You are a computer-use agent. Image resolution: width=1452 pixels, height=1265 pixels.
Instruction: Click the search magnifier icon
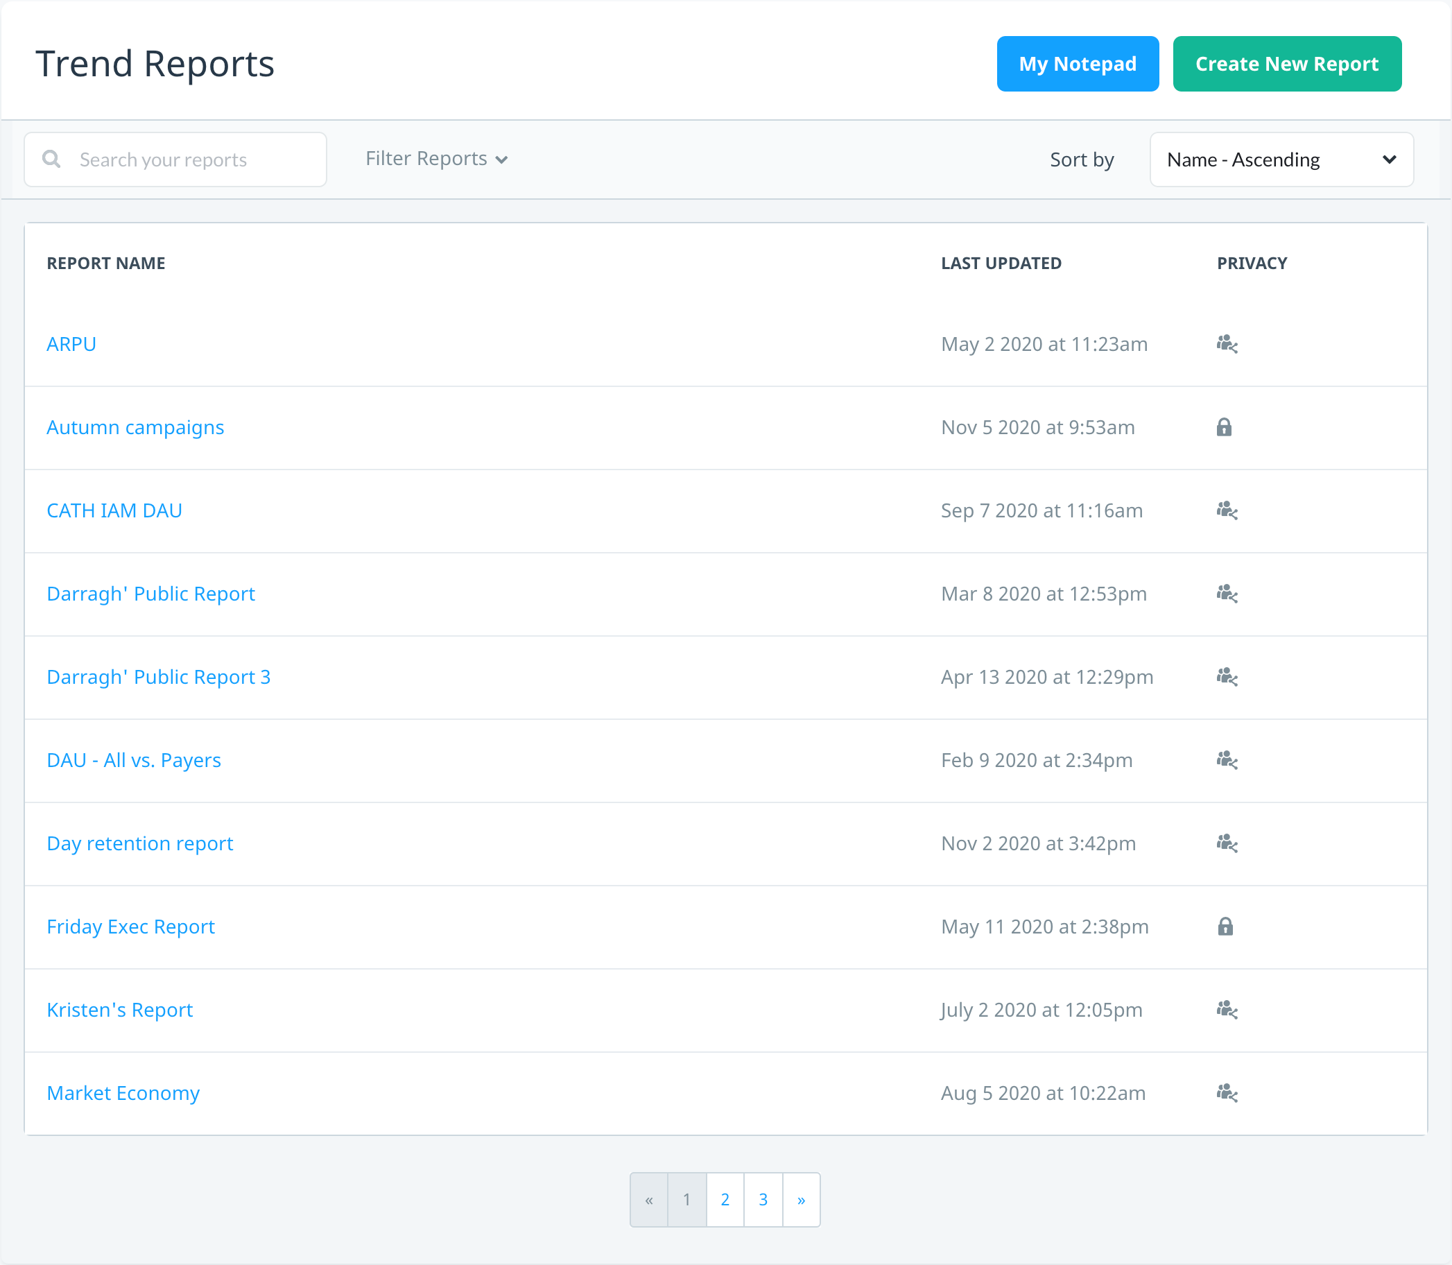pos(51,159)
